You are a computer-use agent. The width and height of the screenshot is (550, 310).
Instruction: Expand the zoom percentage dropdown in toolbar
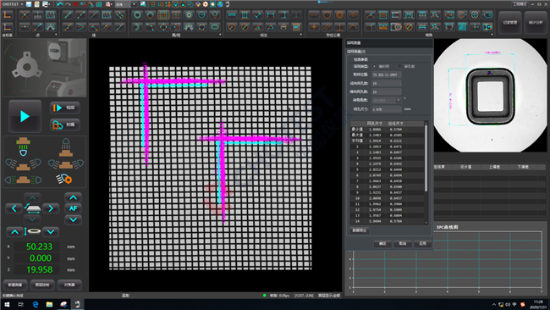[x=134, y=4]
